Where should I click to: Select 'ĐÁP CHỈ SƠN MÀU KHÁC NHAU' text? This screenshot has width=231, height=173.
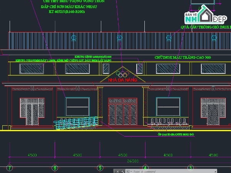click(69, 7)
